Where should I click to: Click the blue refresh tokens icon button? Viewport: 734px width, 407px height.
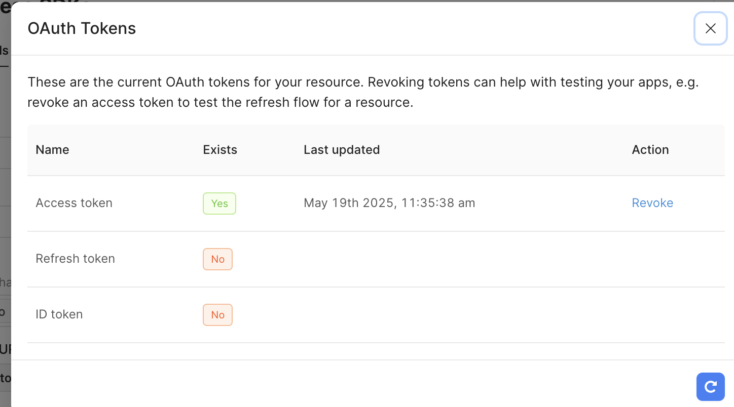710,387
